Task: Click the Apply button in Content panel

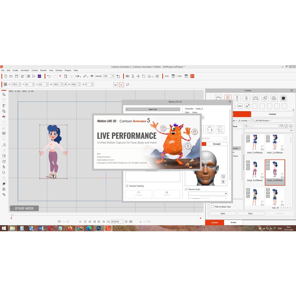Action: tap(223, 214)
